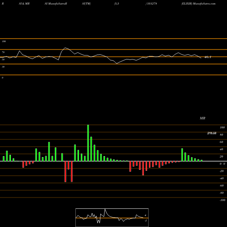Click the value -1 in the mini chart
Screen dimensions: 227x227
(x=145, y=221)
